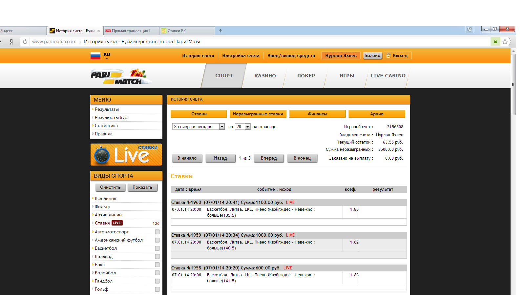Check the Баскетбол checkbox

[157, 248]
